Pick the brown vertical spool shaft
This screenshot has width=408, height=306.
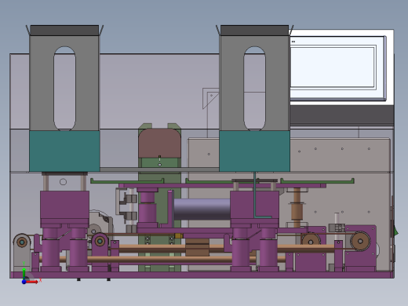(x=297, y=208)
